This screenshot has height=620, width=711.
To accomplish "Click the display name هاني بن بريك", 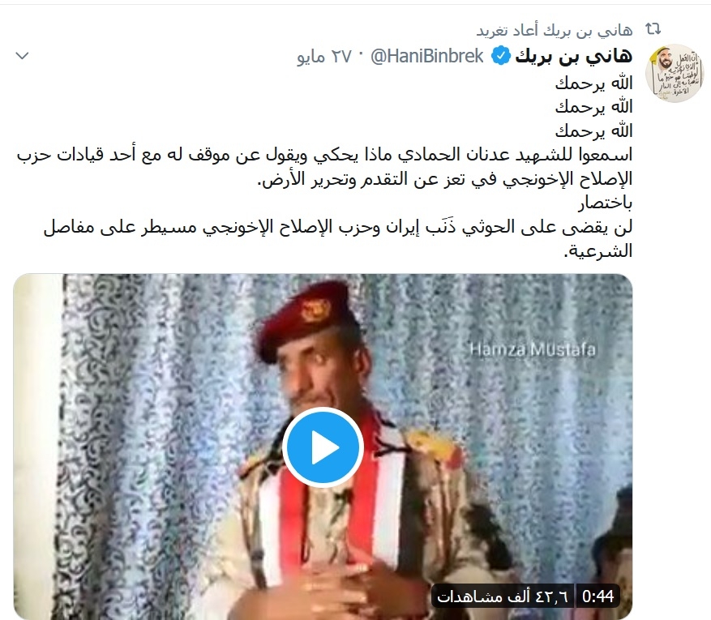I will pos(574,56).
